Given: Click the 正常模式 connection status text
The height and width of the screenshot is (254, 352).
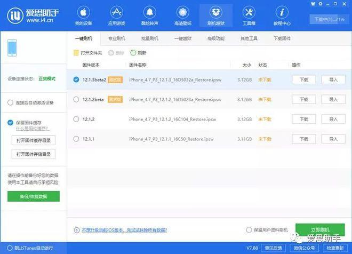Looking at the screenshot, I should 47,78.
